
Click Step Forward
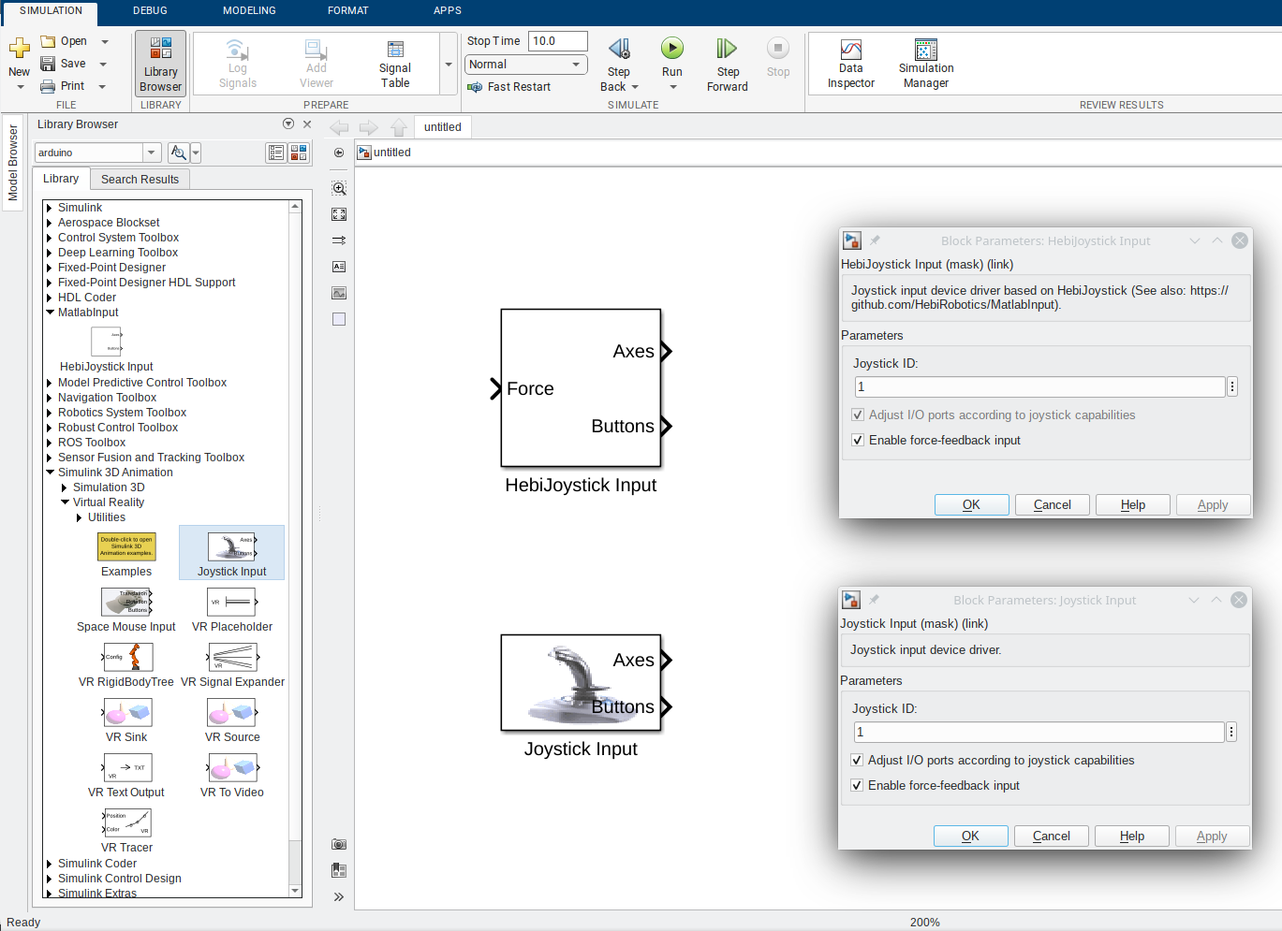[728, 64]
